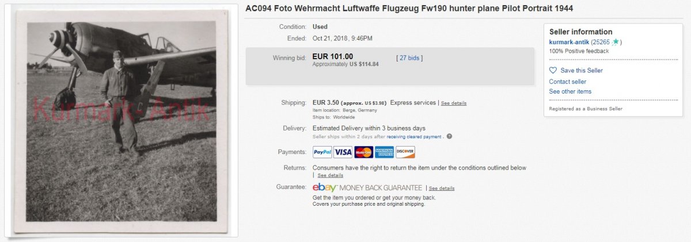
Task: Click the American Express card icon
Action: [384, 152]
